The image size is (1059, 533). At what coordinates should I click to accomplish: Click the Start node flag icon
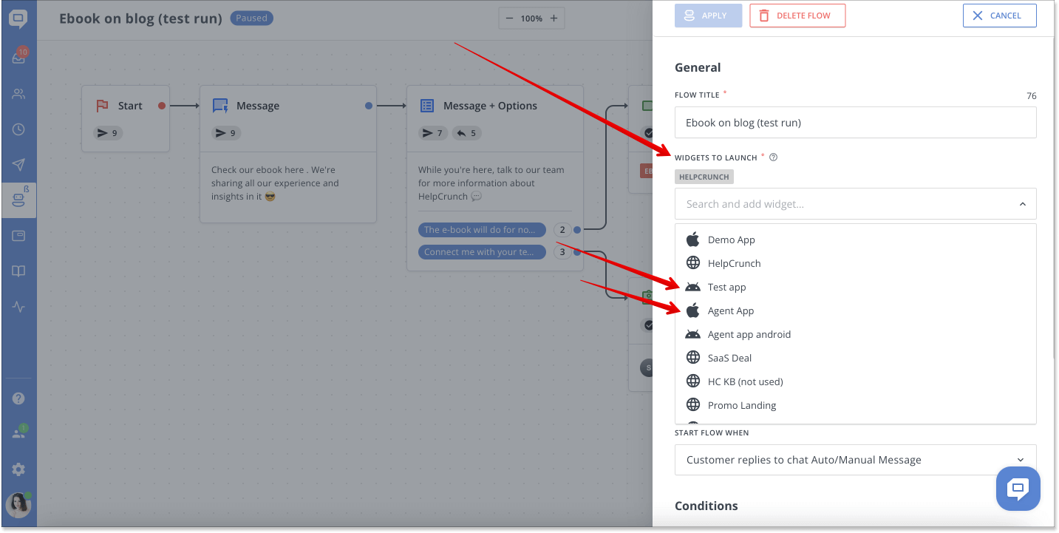pos(102,106)
